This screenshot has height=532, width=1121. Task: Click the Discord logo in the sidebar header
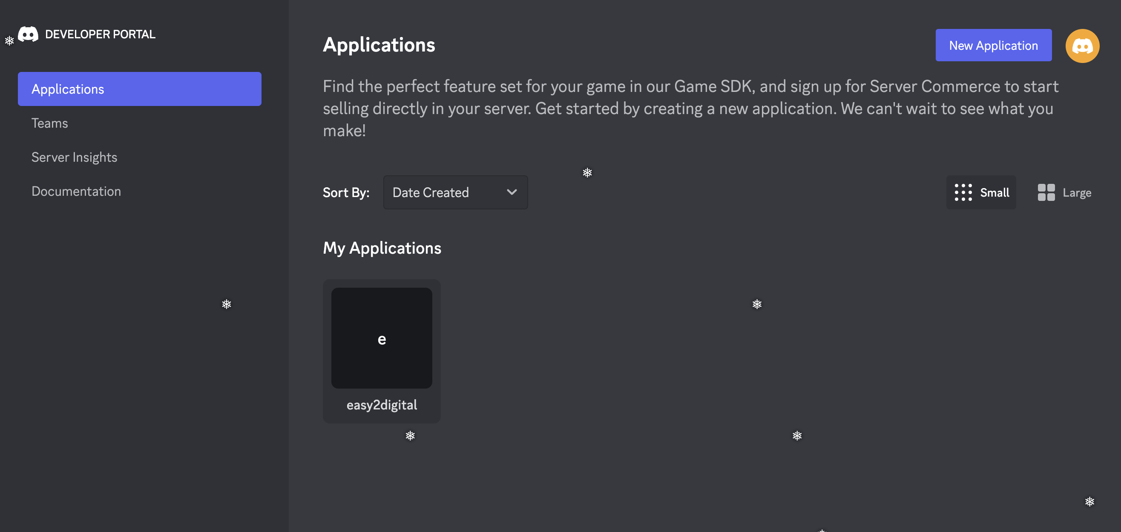click(28, 34)
